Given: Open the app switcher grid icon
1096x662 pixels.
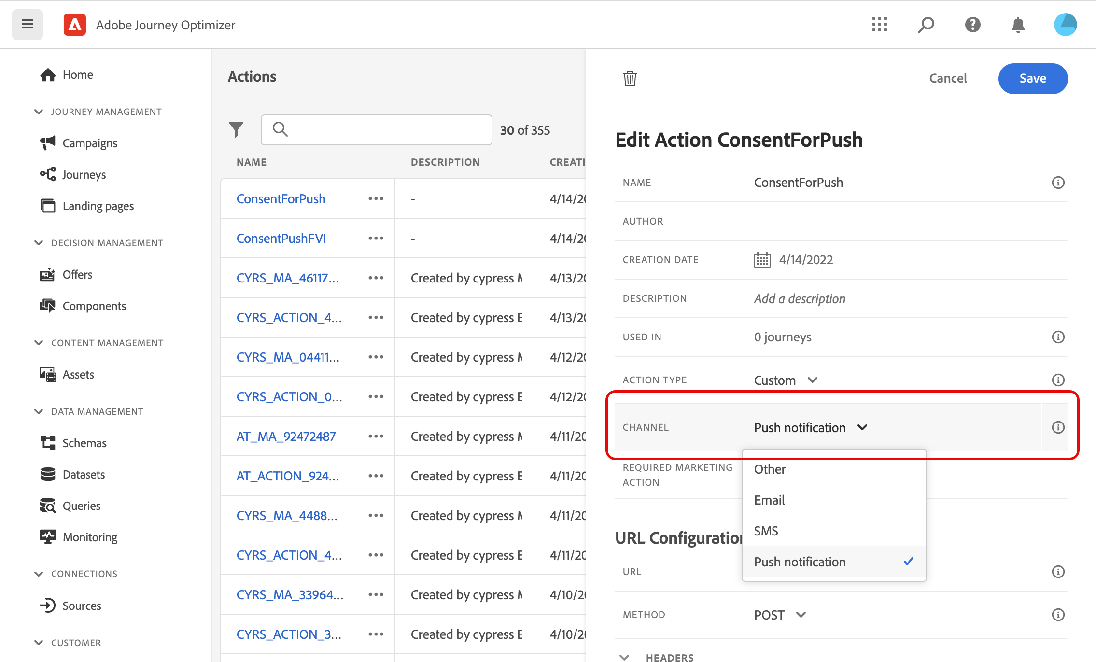Looking at the screenshot, I should pos(879,24).
